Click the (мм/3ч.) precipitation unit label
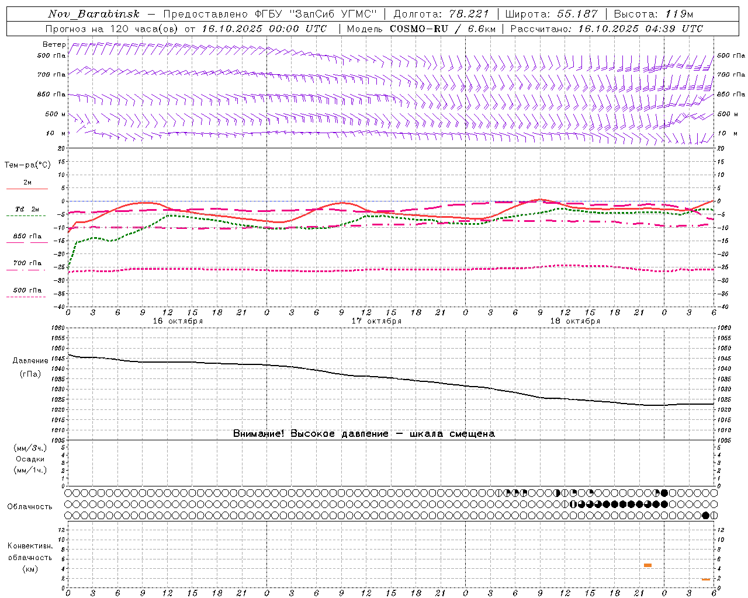 point(30,448)
